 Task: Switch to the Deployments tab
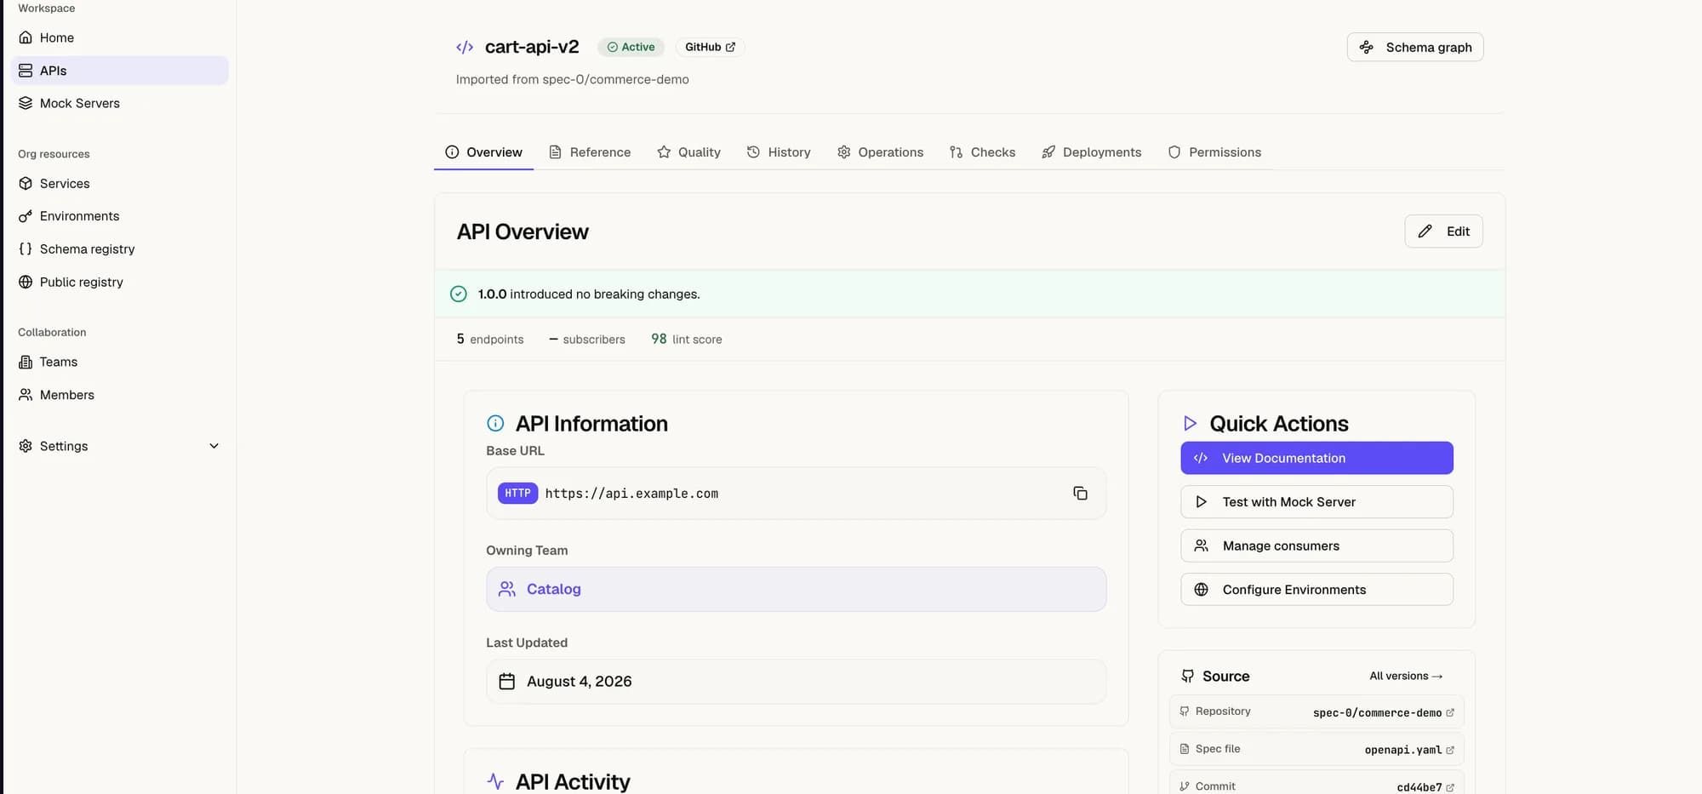coord(1091,152)
